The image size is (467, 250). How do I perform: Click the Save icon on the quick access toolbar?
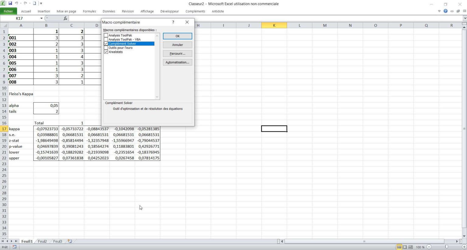click(10, 3)
